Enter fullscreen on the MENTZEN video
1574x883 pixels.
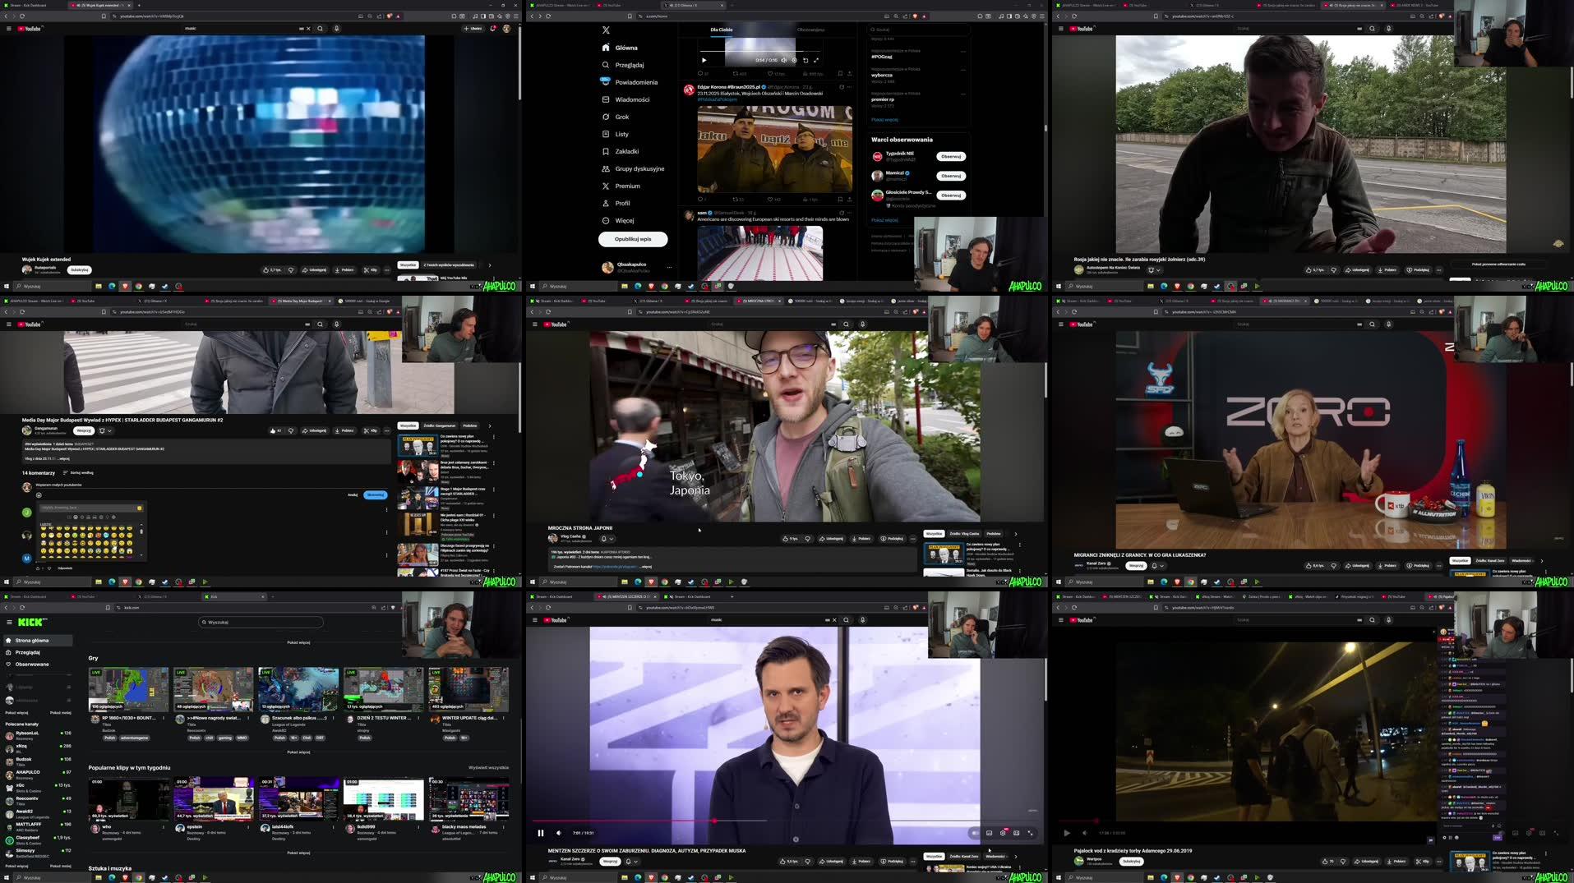point(1031,833)
